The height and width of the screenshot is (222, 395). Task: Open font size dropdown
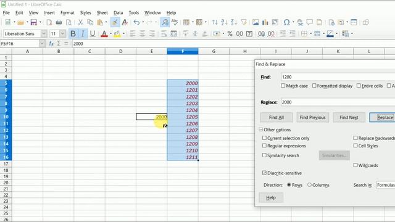(62, 33)
